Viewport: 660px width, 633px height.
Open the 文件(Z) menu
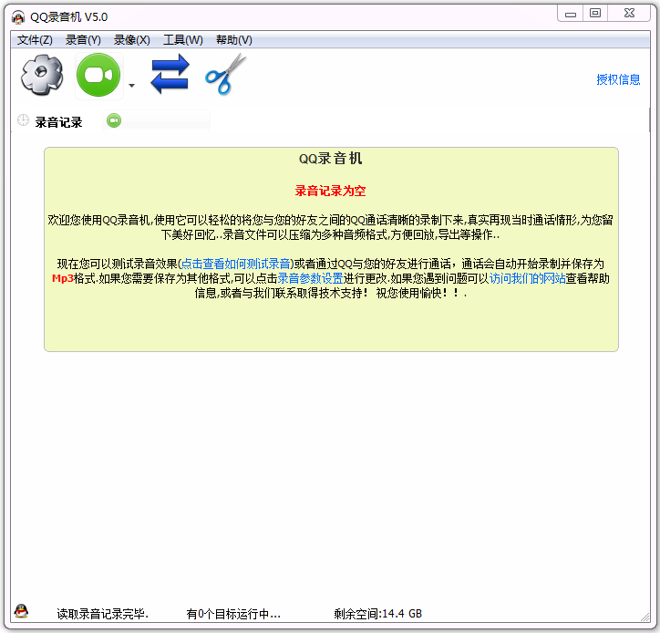(35, 40)
